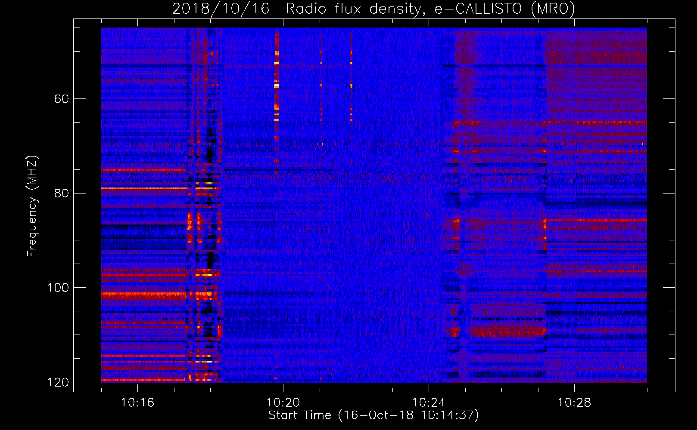Click the 'Start Time (16-Oct-18 10:14:37)' label

pyautogui.click(x=373, y=415)
